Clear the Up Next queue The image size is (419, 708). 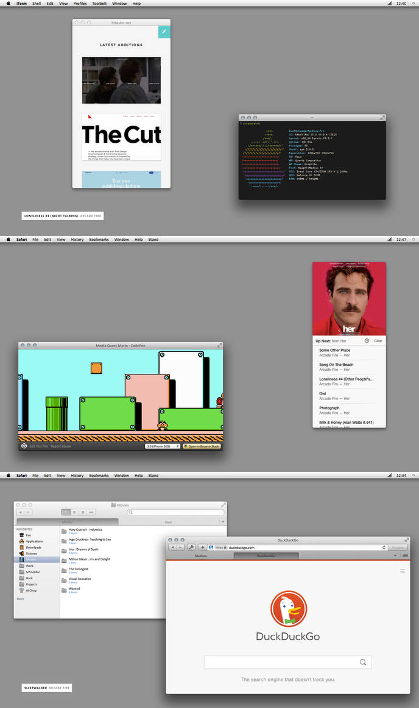(x=378, y=341)
